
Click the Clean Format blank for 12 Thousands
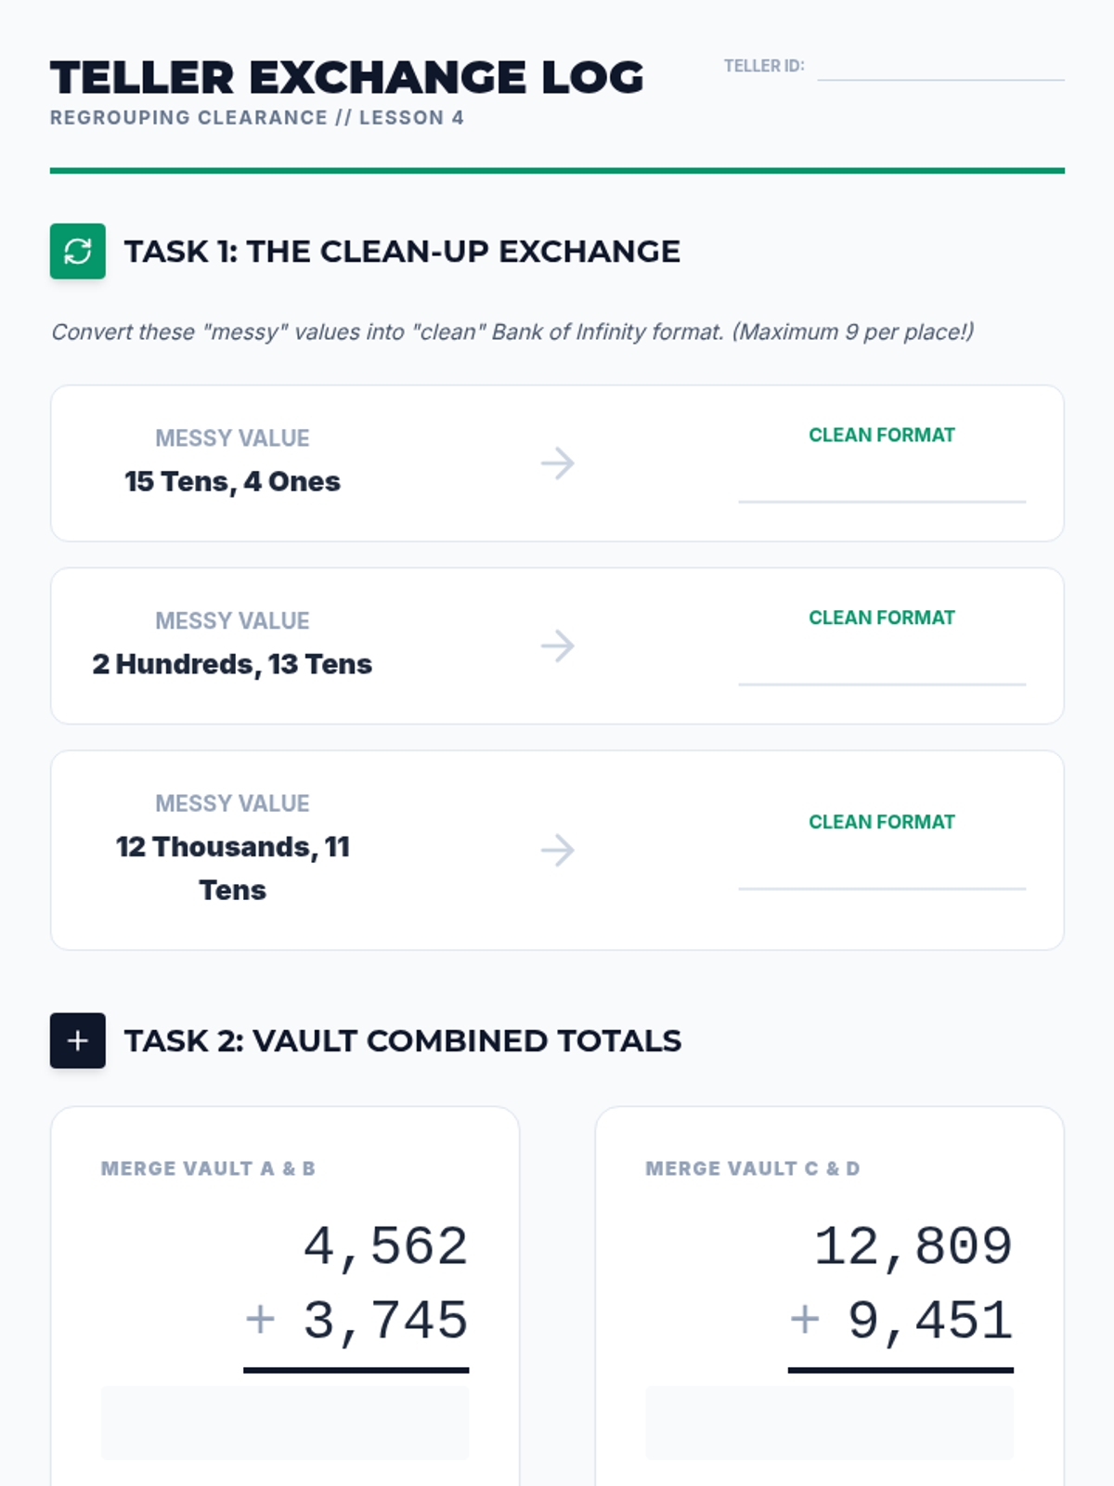click(882, 872)
